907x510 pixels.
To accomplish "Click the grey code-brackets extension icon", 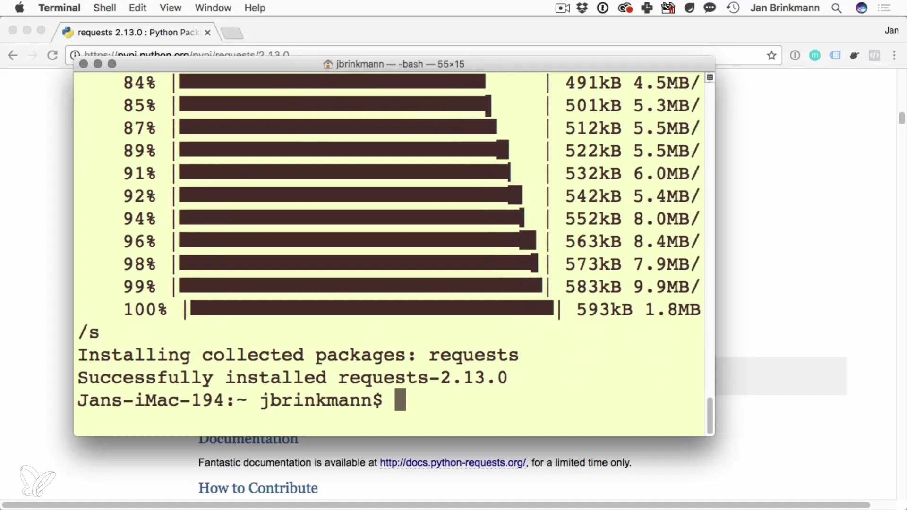I will [874, 55].
